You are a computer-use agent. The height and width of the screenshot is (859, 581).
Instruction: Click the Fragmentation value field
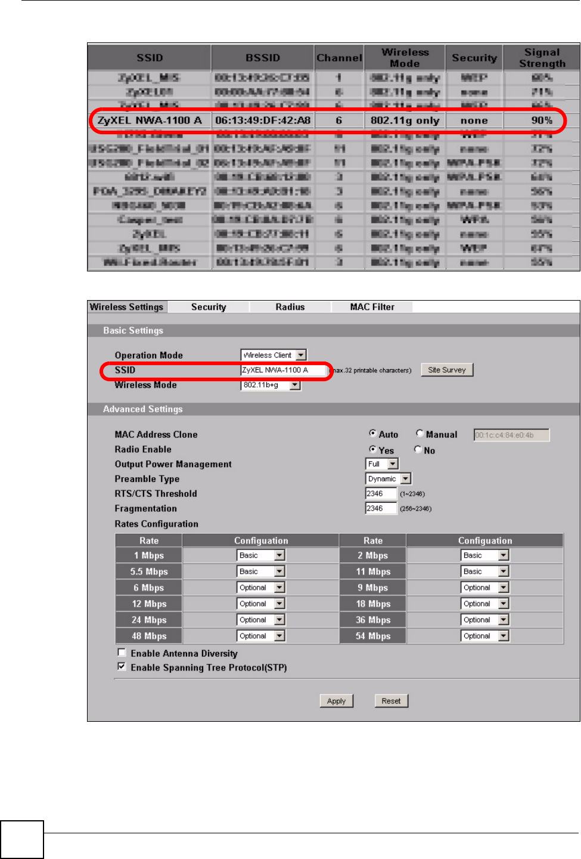click(x=381, y=508)
